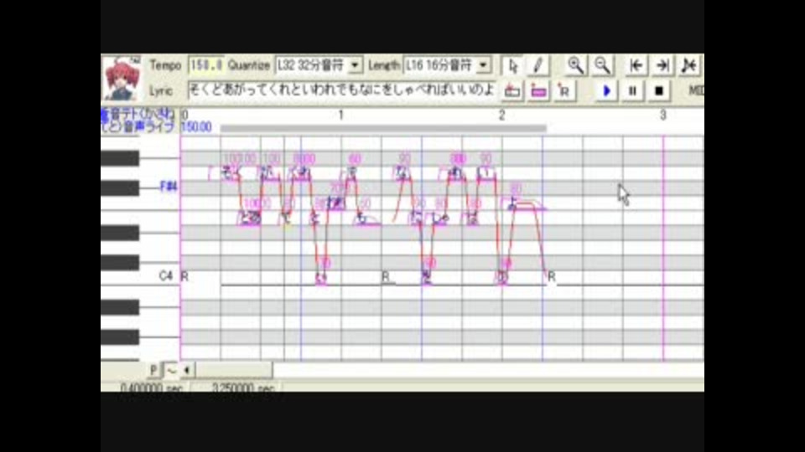Click the horizontal scrollbar left arrow
The width and height of the screenshot is (805, 452).
click(187, 370)
